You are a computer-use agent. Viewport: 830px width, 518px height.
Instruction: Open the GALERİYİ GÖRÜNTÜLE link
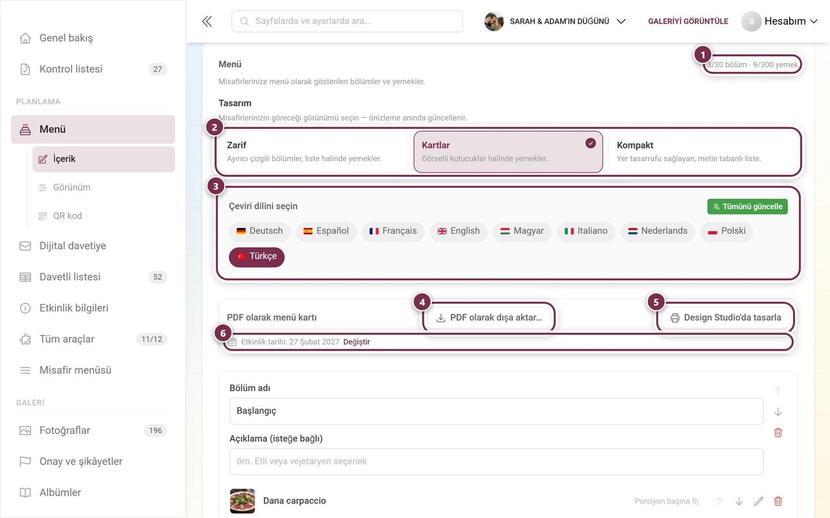pyautogui.click(x=688, y=21)
